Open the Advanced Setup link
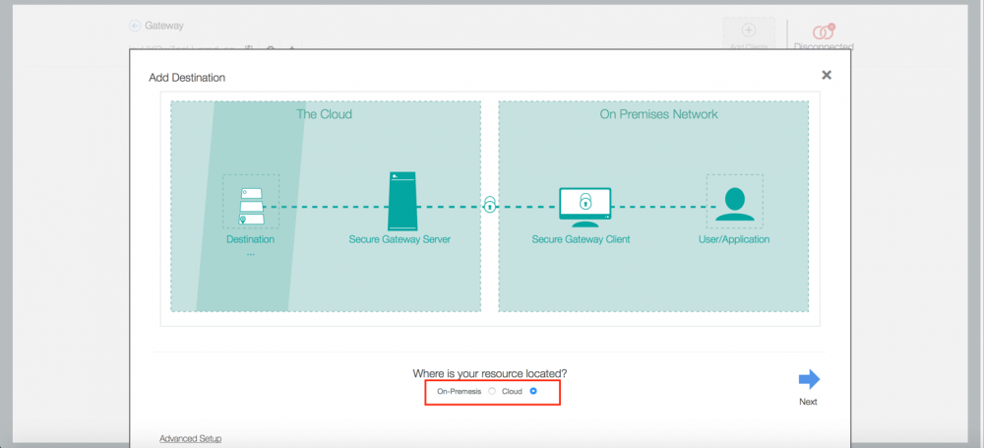Viewport: 984px width, 448px height. 190,438
